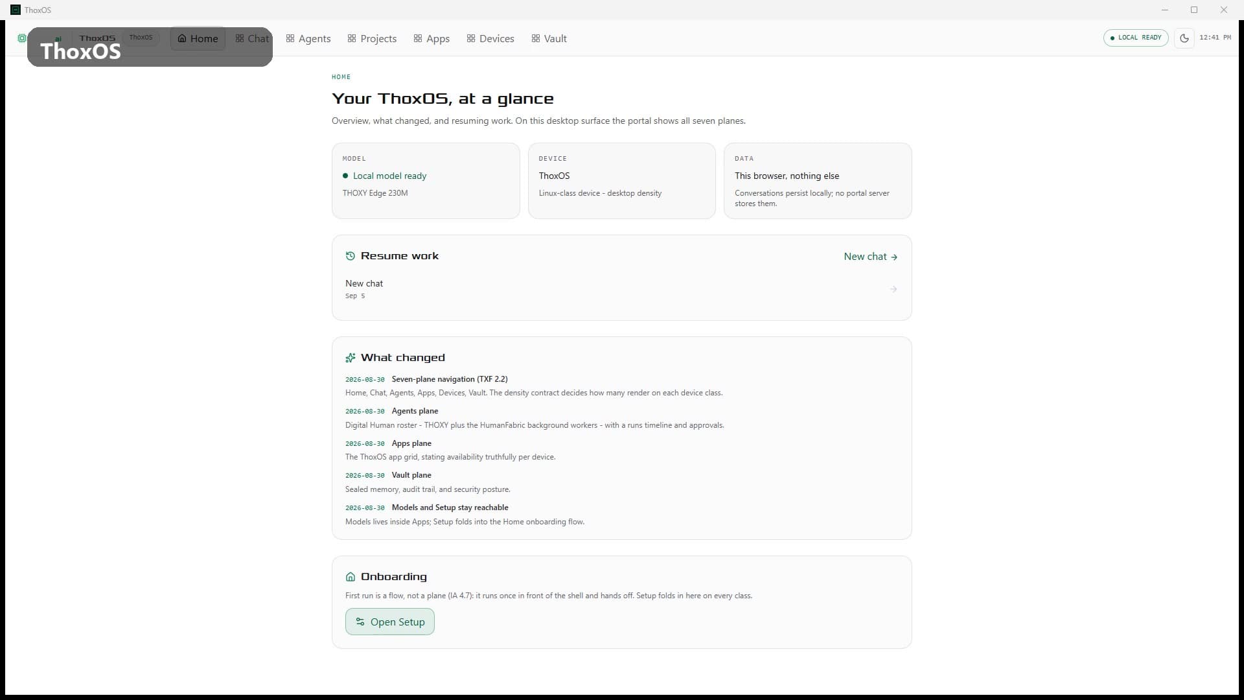1244x700 pixels.
Task: Click the ThoxOS chip logo icon
Action: [22, 38]
